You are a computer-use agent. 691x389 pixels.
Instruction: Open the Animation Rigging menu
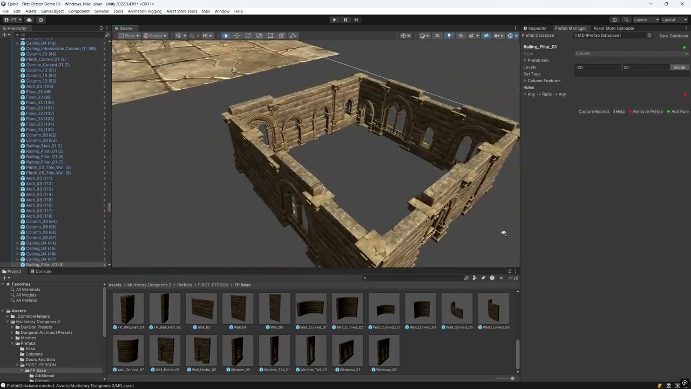pyautogui.click(x=145, y=11)
